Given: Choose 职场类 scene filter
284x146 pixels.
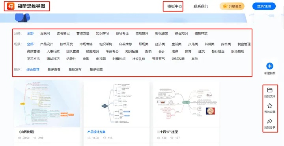Looking at the screenshot, I should coord(144,44).
